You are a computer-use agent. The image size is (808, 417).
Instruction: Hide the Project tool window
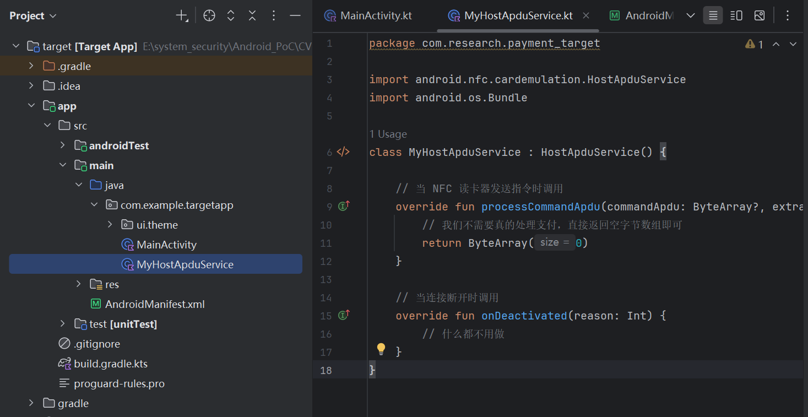tap(295, 16)
